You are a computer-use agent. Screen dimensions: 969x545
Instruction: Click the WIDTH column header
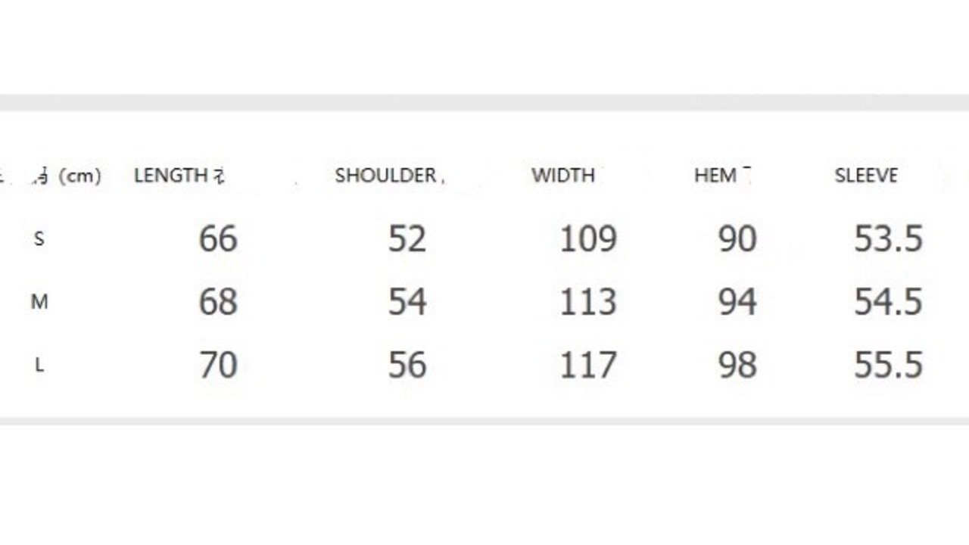click(x=562, y=176)
